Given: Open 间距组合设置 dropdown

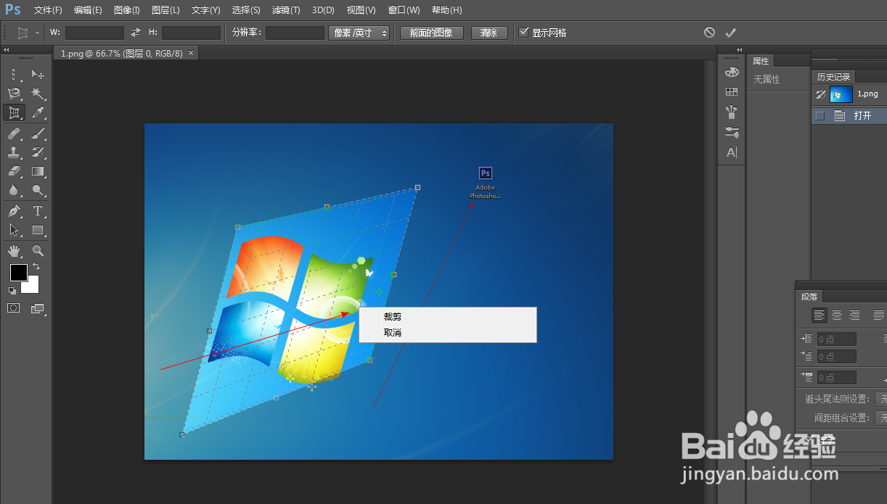Looking at the screenshot, I should pos(880,418).
